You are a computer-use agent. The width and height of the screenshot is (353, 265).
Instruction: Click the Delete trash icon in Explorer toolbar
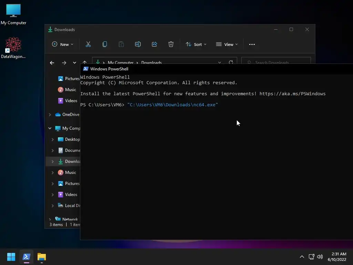pos(171,45)
